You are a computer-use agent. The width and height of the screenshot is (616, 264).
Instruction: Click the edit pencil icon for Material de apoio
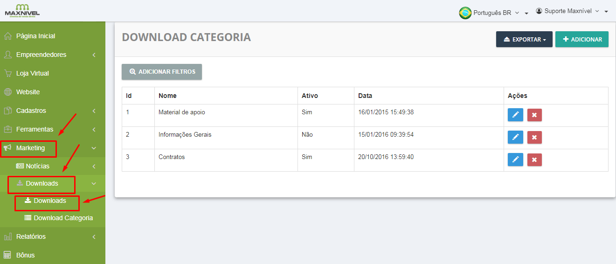[x=515, y=115]
